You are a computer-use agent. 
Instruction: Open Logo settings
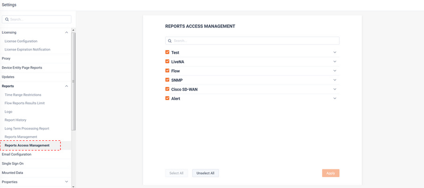pyautogui.click(x=8, y=112)
